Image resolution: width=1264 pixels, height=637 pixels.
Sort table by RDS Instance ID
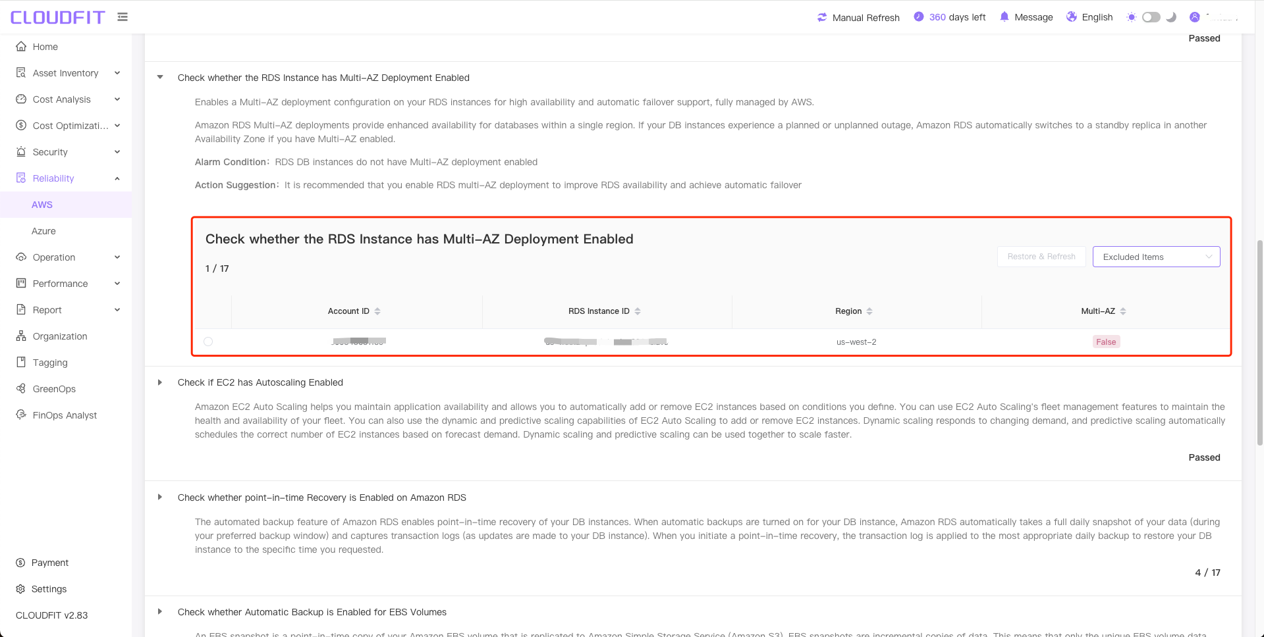coord(638,311)
